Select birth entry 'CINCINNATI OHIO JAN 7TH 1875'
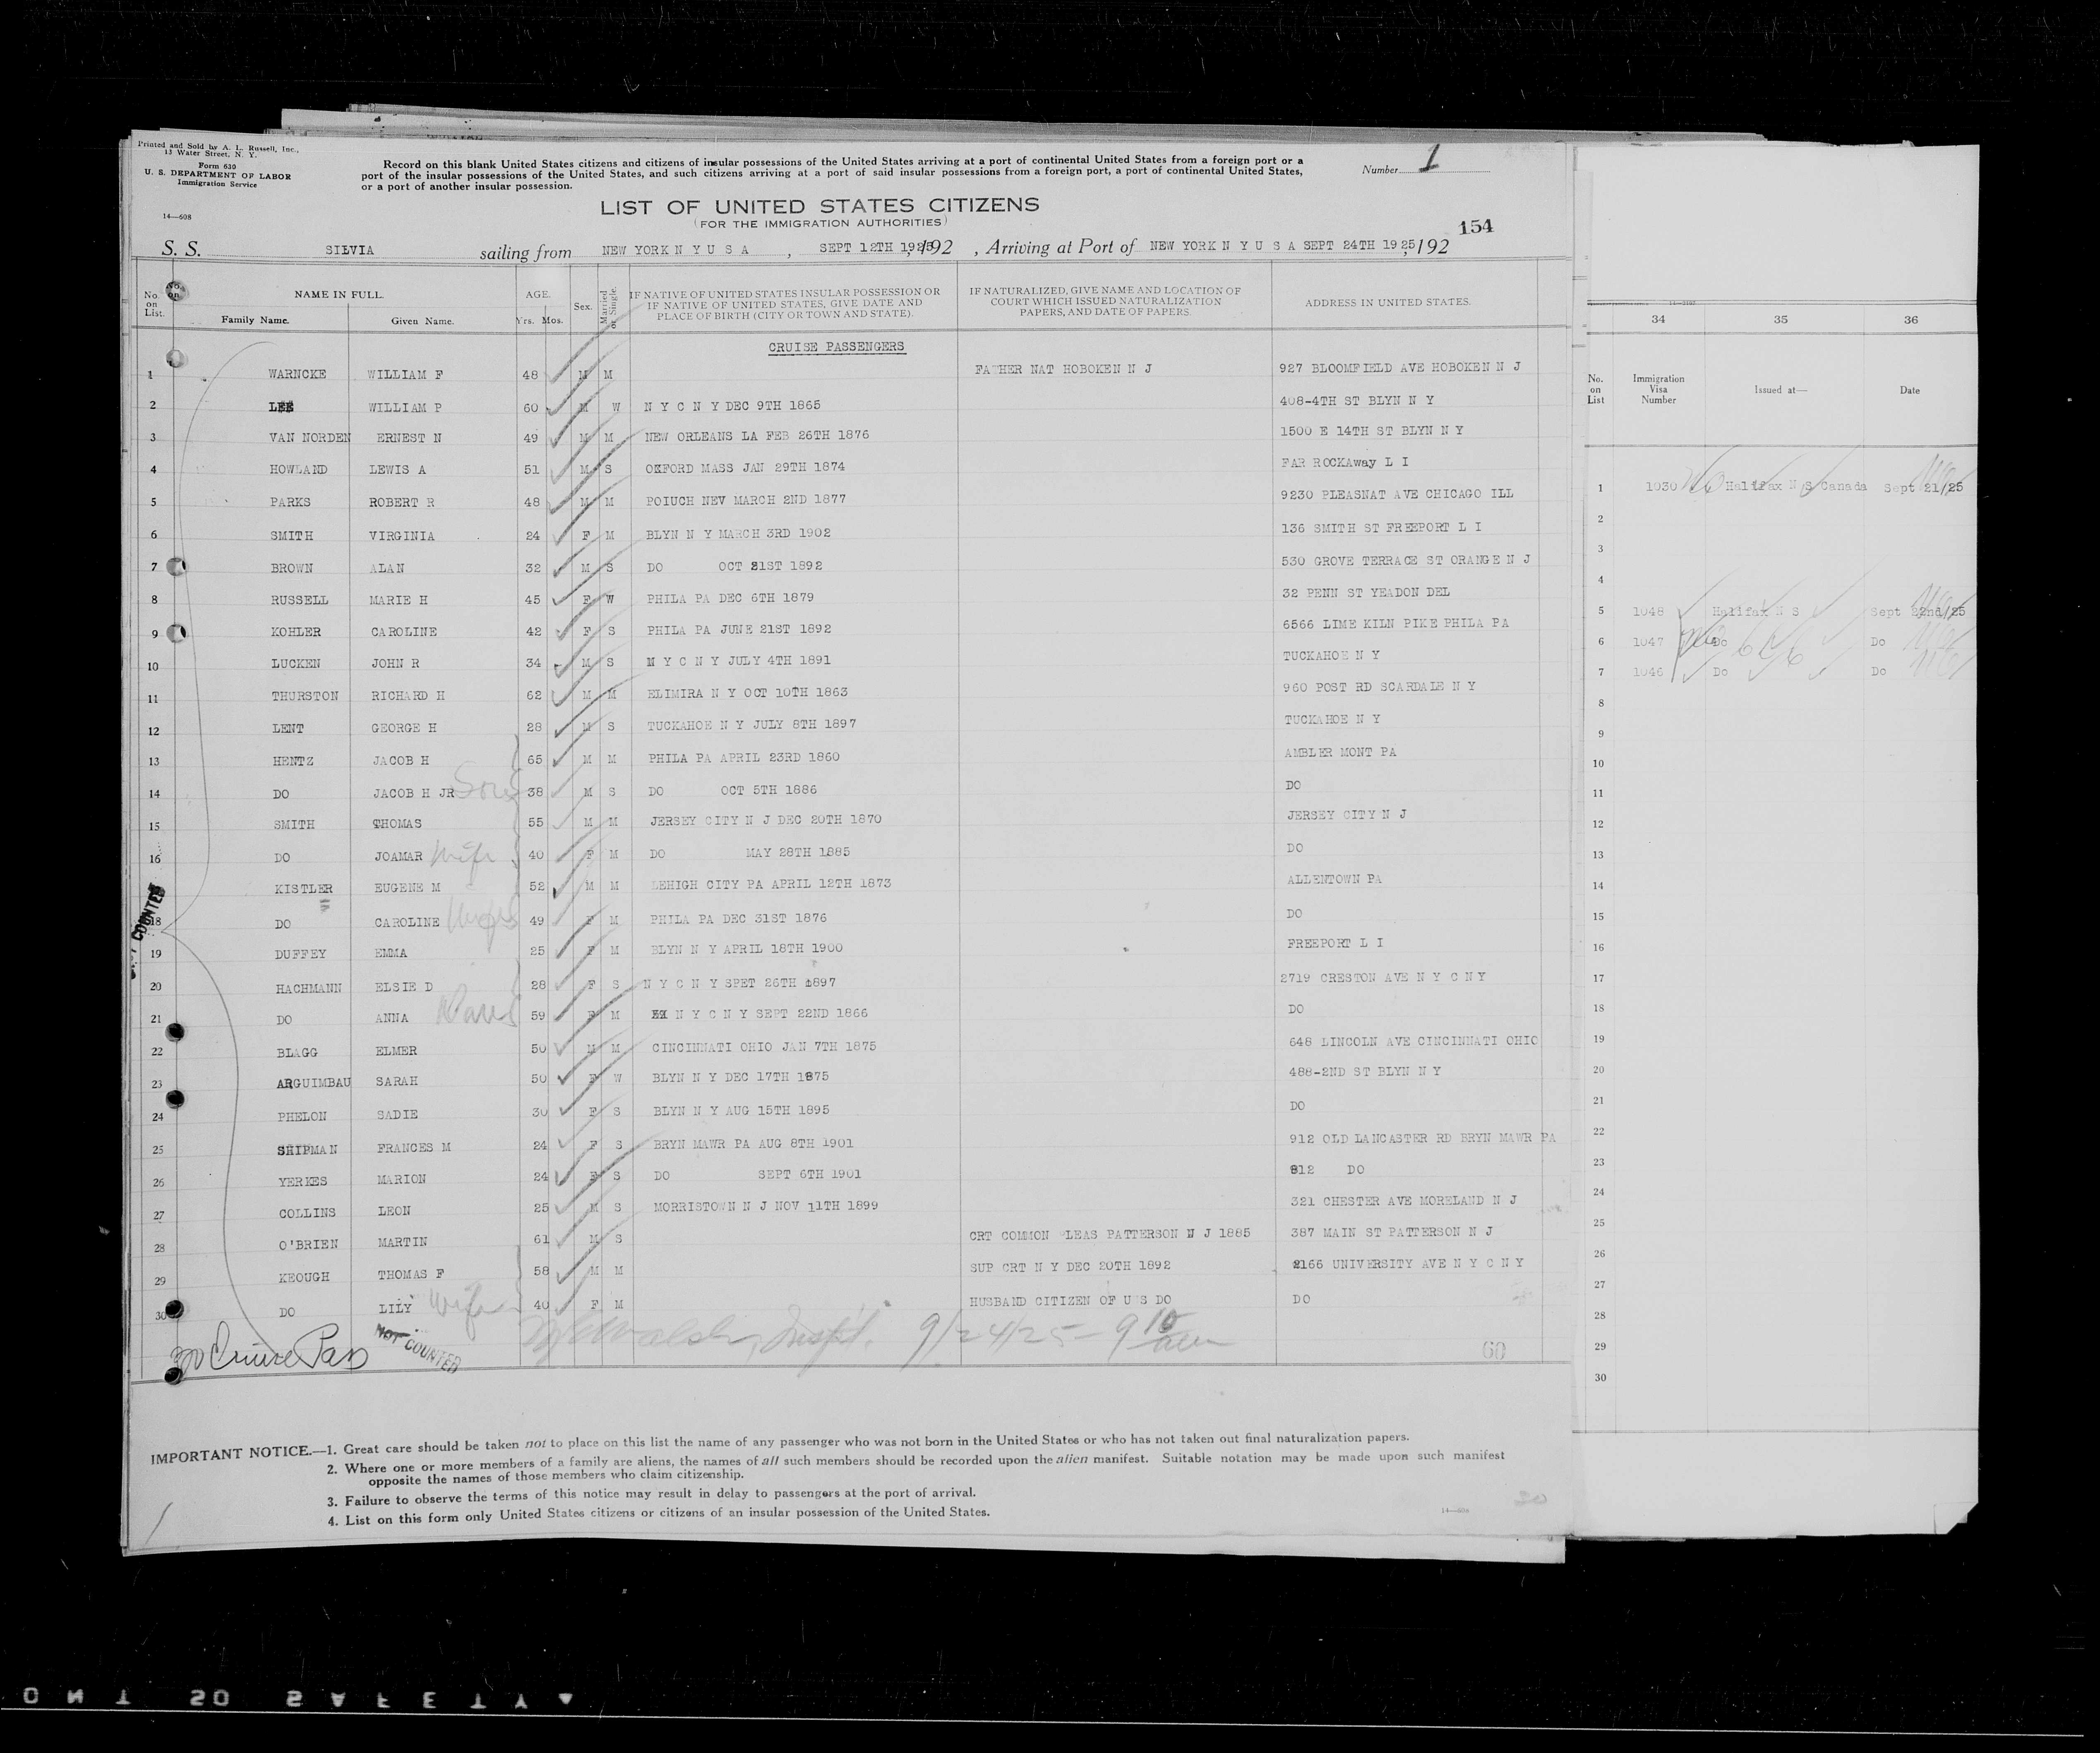 pyautogui.click(x=764, y=1047)
